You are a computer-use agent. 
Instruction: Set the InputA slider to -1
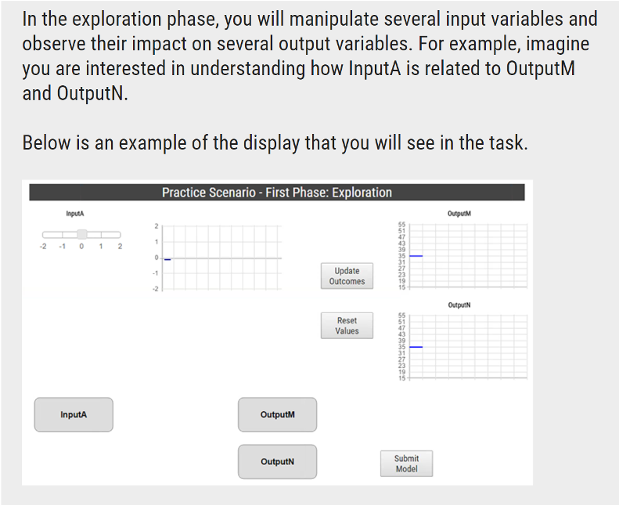coord(63,235)
